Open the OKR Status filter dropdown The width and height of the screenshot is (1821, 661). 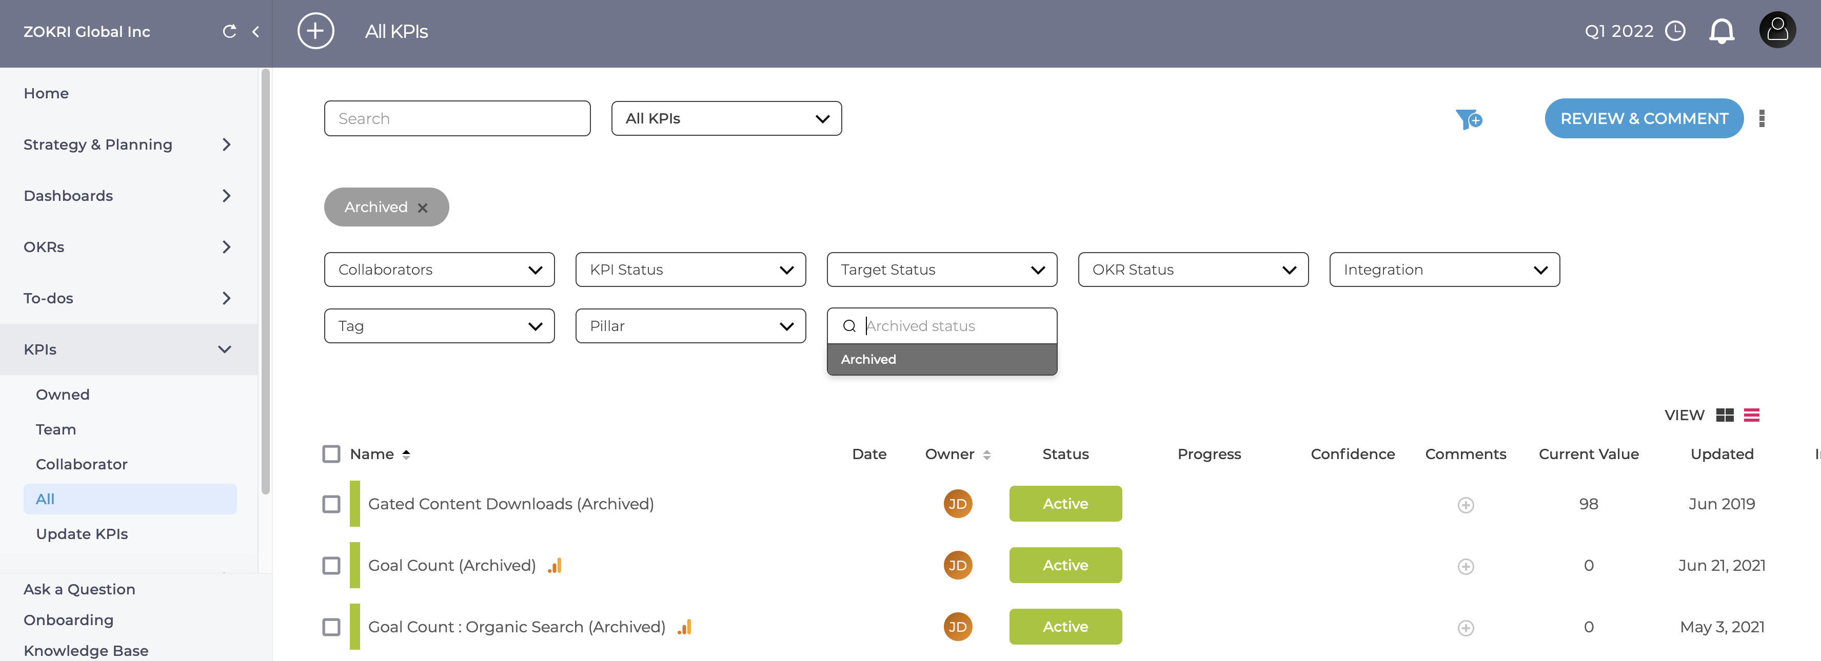1193,270
